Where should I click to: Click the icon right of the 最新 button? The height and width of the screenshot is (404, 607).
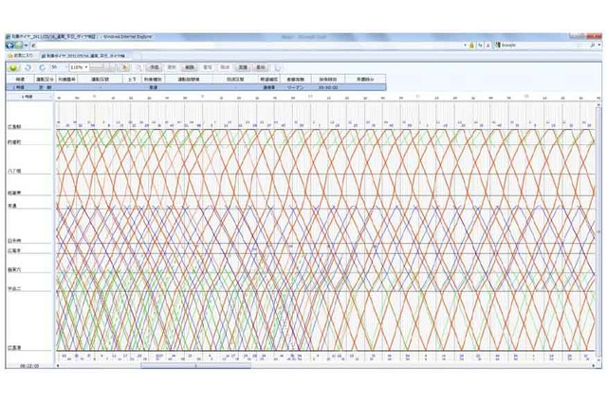[278, 67]
